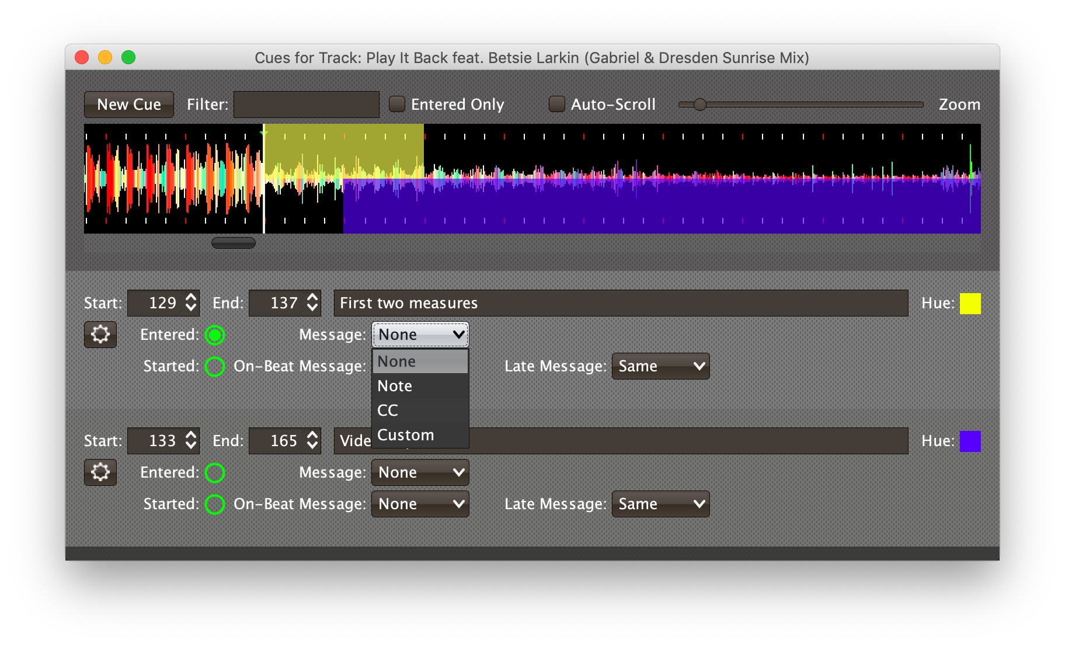The image size is (1065, 647).
Task: Close the cues window with red button
Action: tap(82, 57)
